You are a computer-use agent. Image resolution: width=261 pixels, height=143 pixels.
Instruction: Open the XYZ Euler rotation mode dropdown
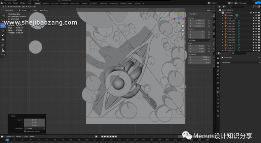tap(199, 40)
